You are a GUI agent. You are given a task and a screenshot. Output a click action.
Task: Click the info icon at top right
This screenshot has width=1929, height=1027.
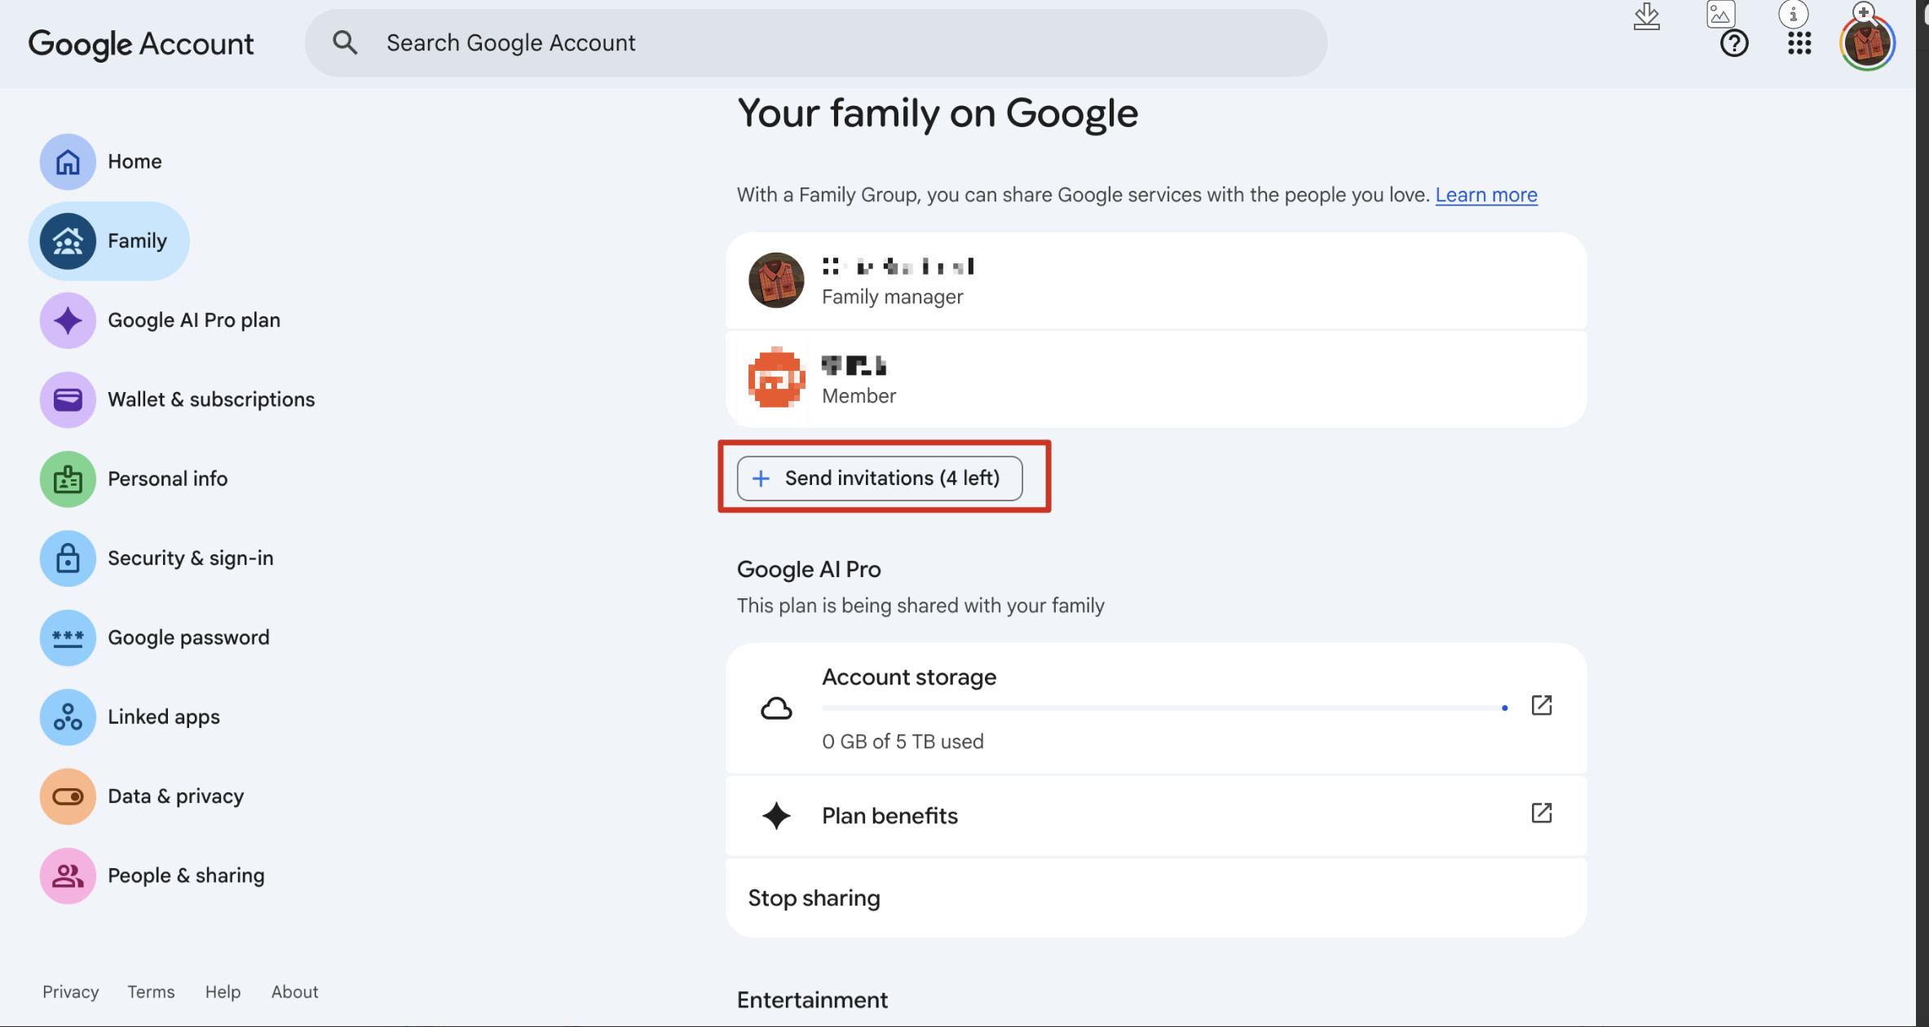point(1793,14)
